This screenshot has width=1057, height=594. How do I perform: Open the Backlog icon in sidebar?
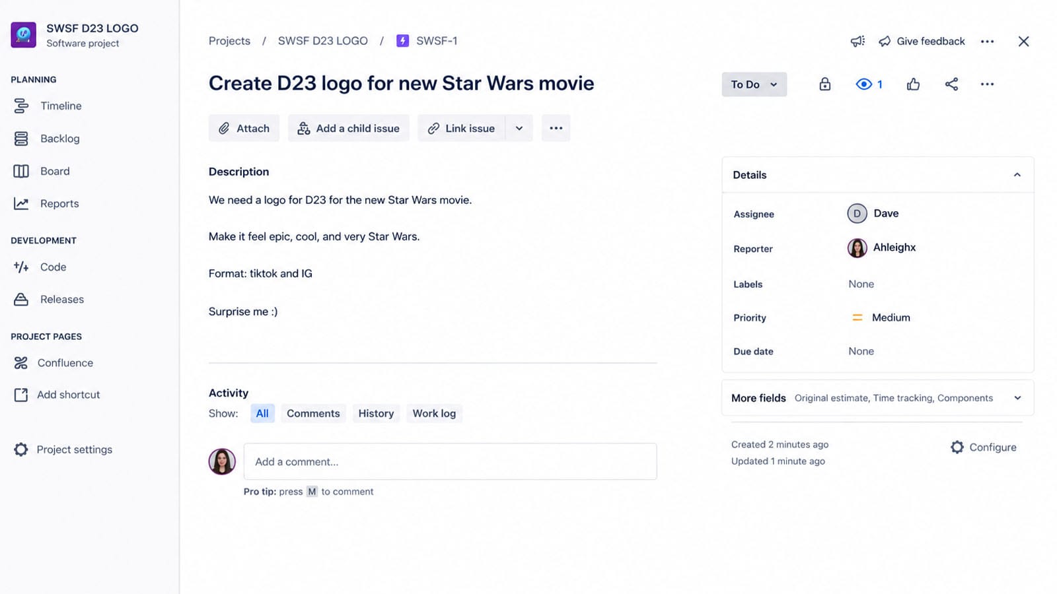coord(21,139)
